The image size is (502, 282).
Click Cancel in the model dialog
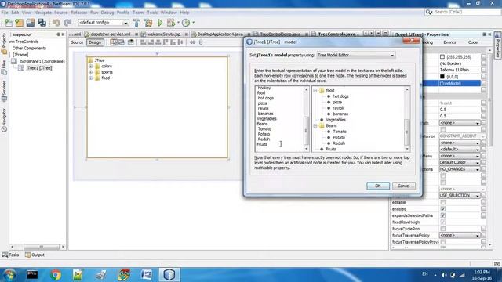(x=403, y=186)
